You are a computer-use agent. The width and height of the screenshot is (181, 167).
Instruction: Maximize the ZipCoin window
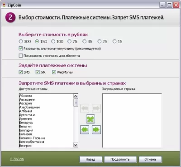(169, 5)
